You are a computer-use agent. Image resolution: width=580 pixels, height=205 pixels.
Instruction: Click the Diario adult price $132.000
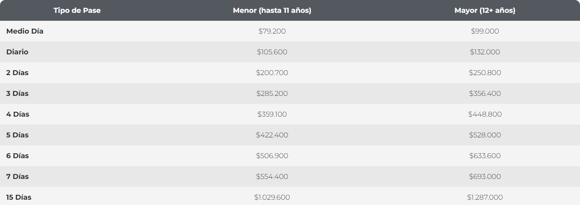tap(485, 52)
